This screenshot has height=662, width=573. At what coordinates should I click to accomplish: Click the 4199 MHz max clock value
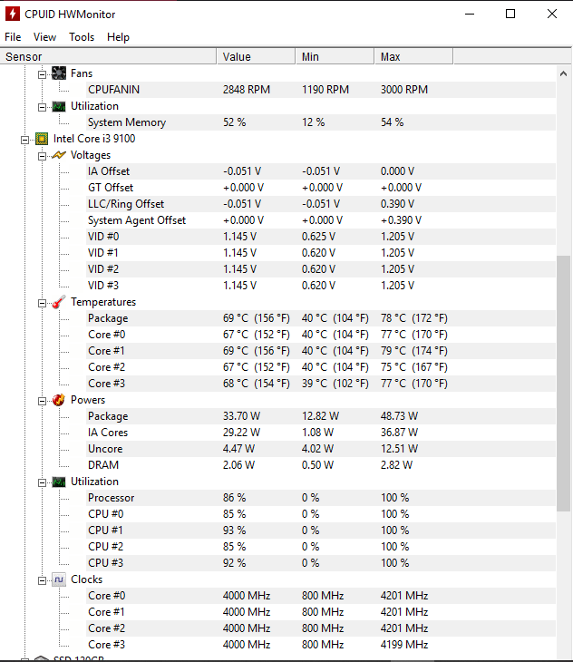(x=404, y=645)
